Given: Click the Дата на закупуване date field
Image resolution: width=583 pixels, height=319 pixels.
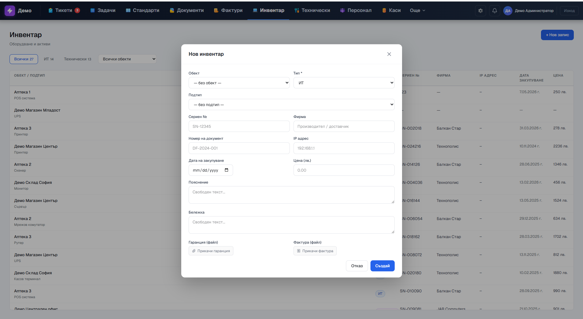Looking at the screenshot, I should click(211, 170).
